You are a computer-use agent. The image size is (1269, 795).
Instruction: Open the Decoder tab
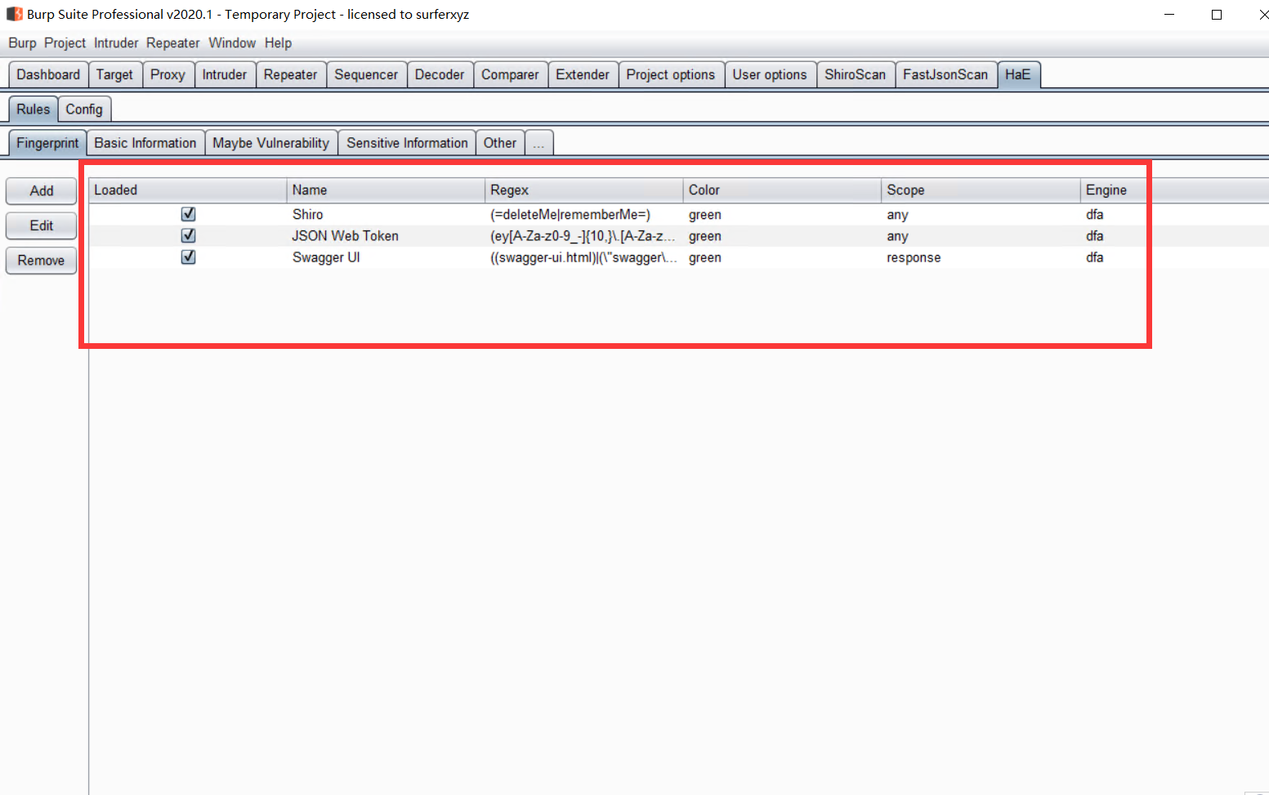pyautogui.click(x=440, y=74)
